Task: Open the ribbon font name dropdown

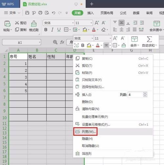Action: 73,23
